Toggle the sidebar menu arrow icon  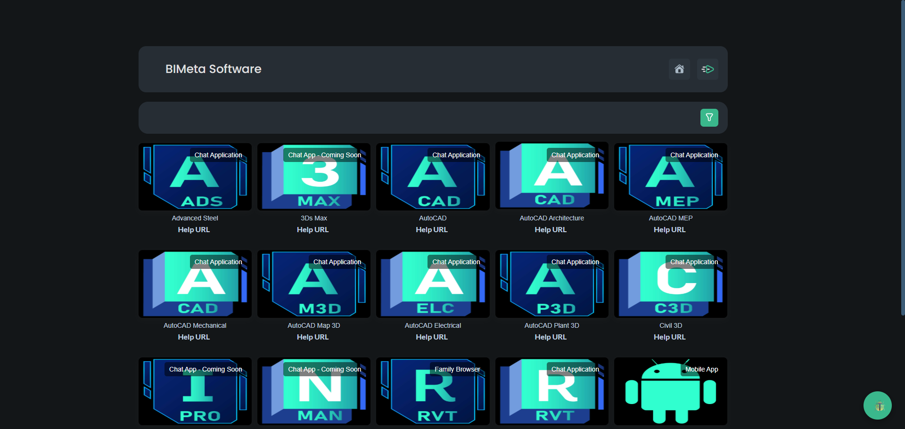click(x=707, y=69)
